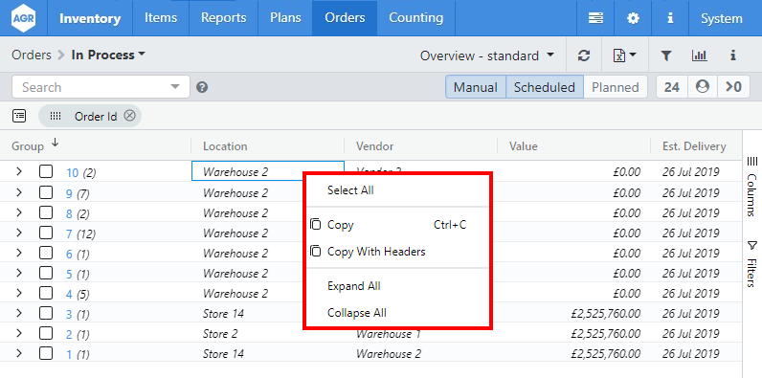Click the Order Id grip handle icon

point(56,116)
